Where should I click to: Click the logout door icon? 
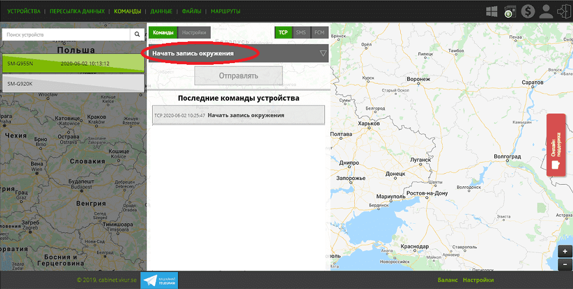coord(563,11)
